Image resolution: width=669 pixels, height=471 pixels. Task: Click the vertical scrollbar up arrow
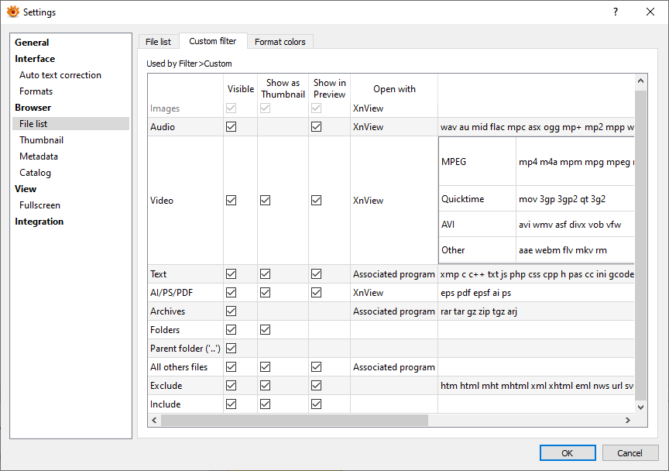[x=640, y=81]
